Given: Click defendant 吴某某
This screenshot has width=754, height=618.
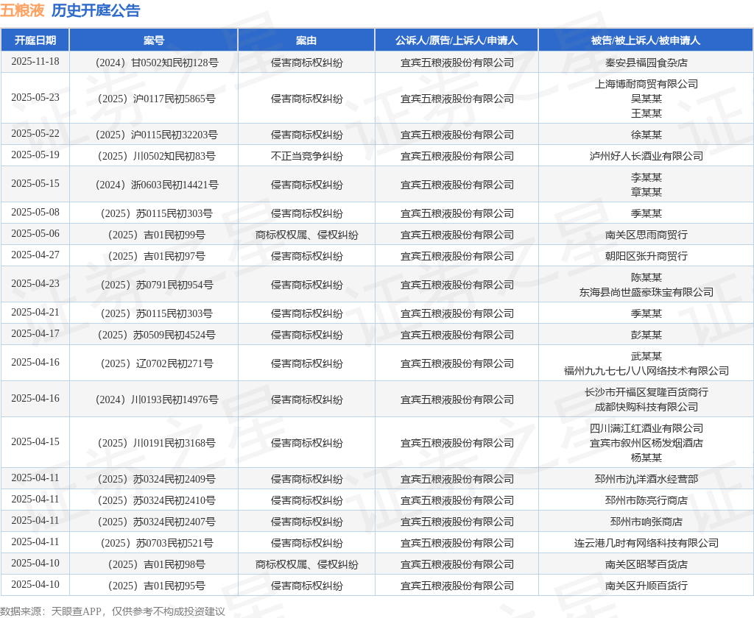Looking at the screenshot, I should 646,99.
